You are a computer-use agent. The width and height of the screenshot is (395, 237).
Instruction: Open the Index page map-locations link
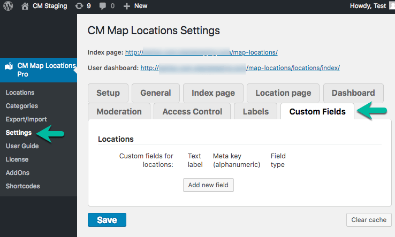point(201,52)
